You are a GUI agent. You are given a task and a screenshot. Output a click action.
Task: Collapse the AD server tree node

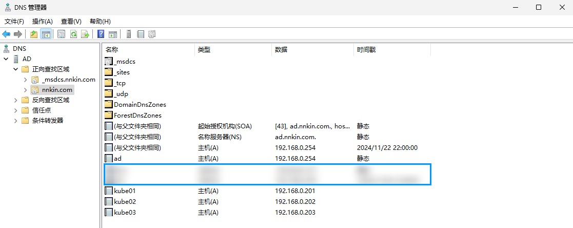point(6,59)
